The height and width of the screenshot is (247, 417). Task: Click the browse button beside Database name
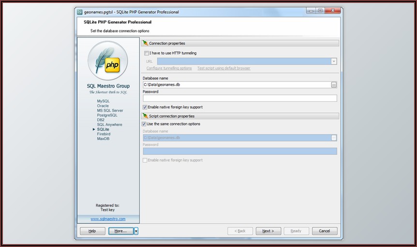[333, 85]
